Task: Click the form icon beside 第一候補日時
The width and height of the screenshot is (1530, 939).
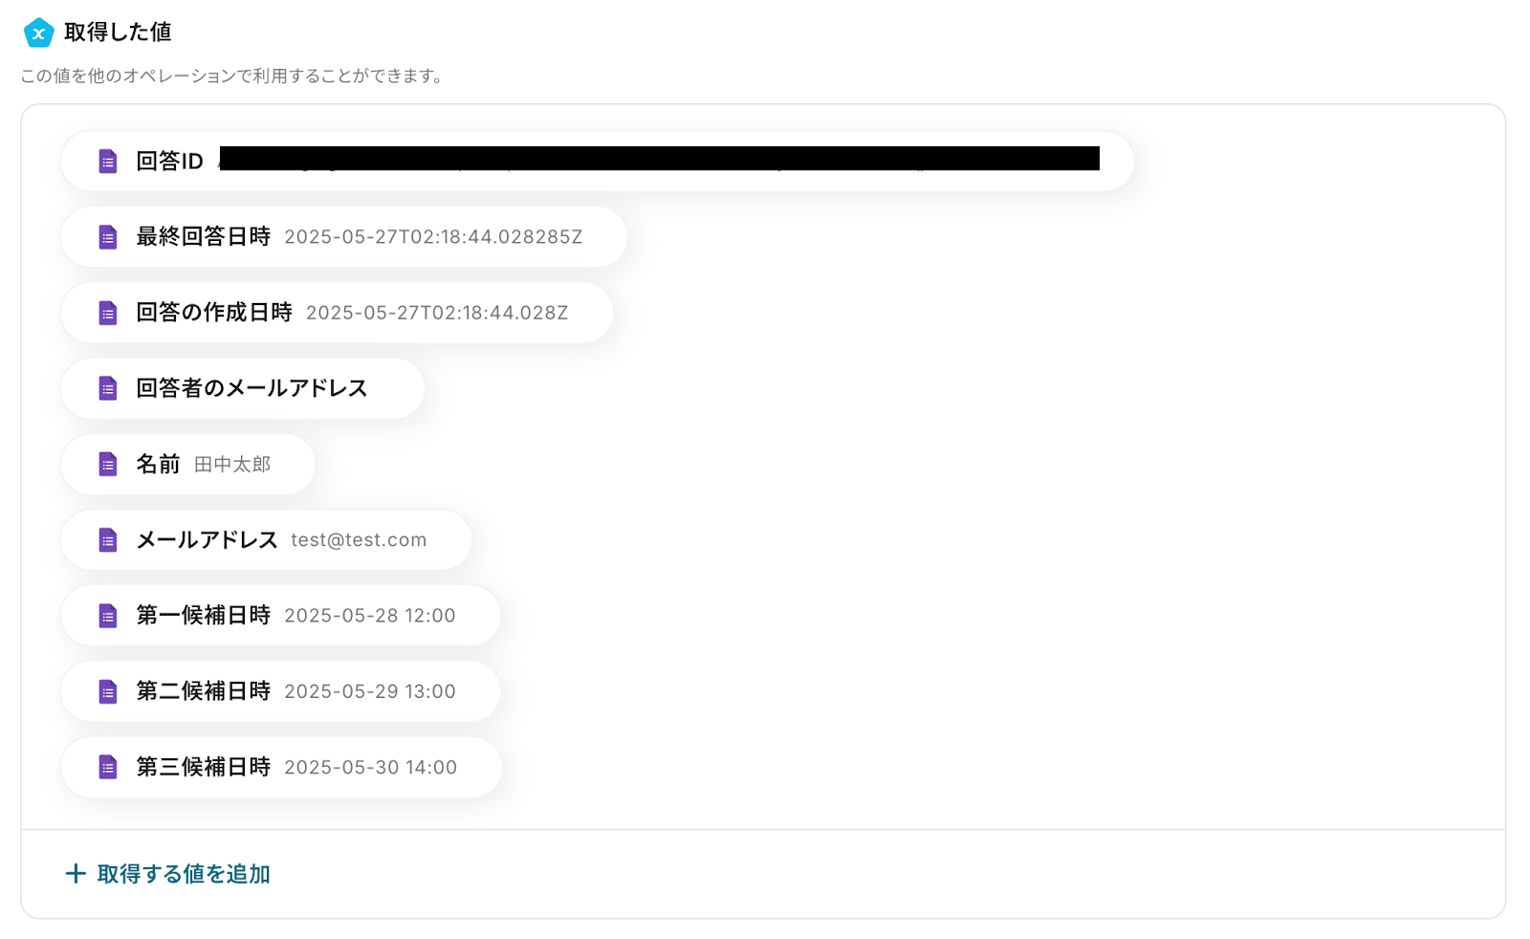Action: coord(108,616)
